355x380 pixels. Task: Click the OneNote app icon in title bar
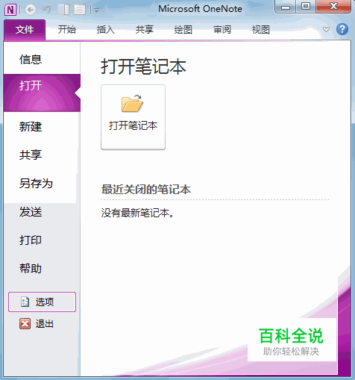(x=10, y=10)
